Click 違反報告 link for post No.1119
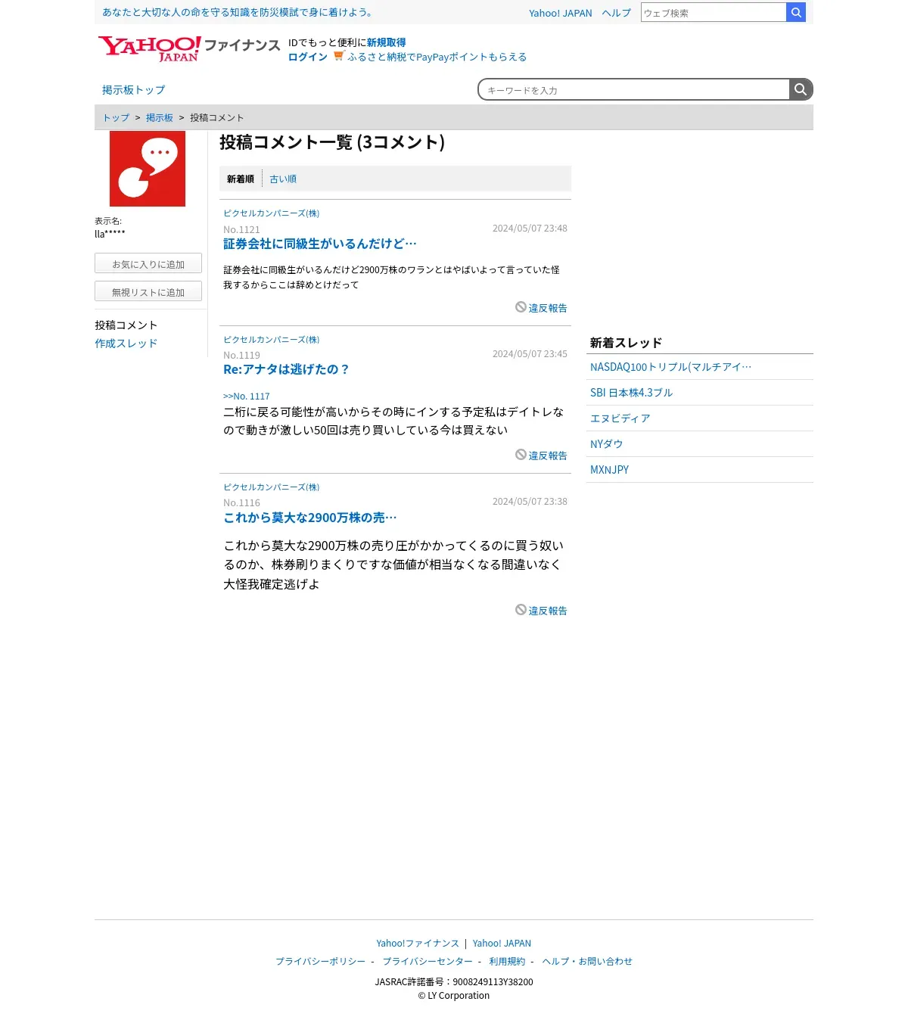 point(548,456)
